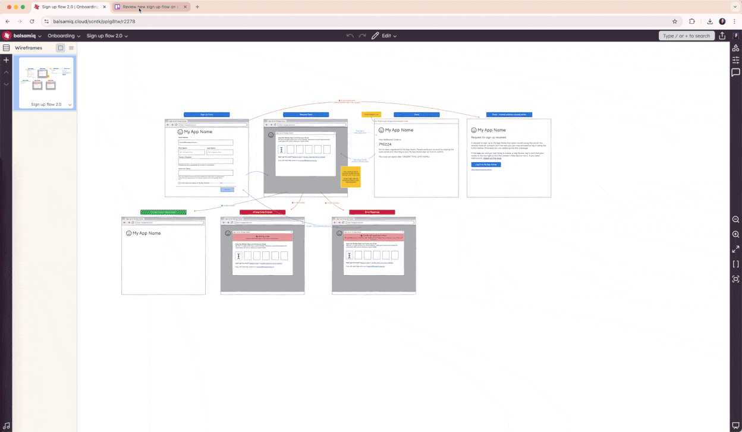Click the Log in to My App Now button in the email mockup
Viewport: 742px width, 432px height.
(x=486, y=165)
